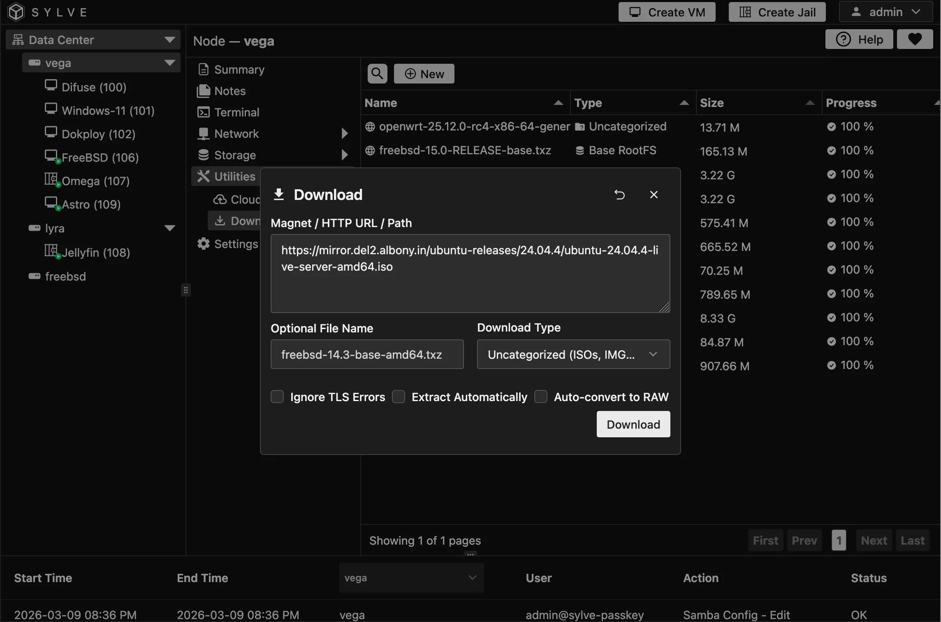Expand the Storage submenu
941x622 pixels.
[344, 155]
